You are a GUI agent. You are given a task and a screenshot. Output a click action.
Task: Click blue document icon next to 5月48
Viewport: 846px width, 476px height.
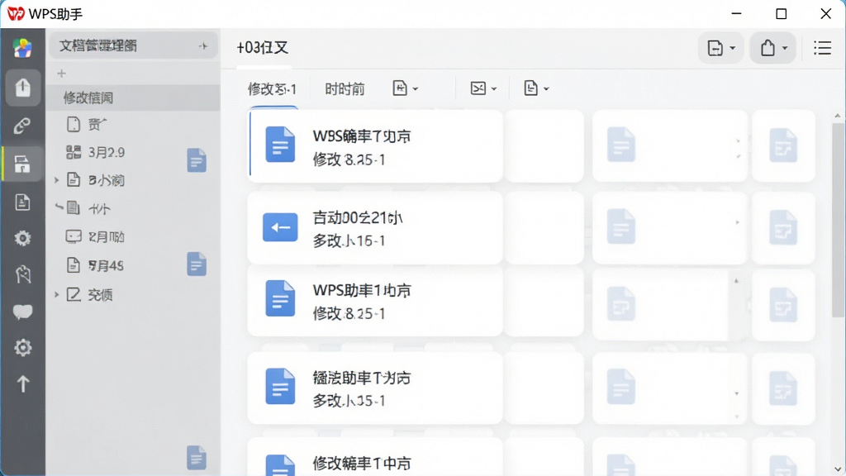tap(197, 264)
